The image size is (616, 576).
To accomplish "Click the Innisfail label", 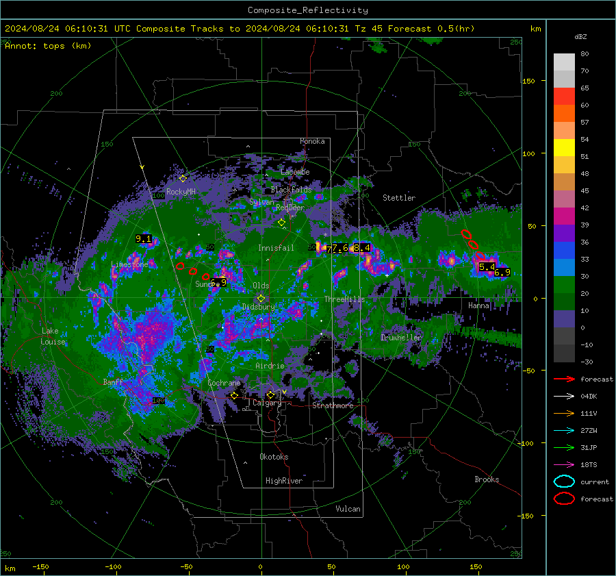I will [x=276, y=248].
